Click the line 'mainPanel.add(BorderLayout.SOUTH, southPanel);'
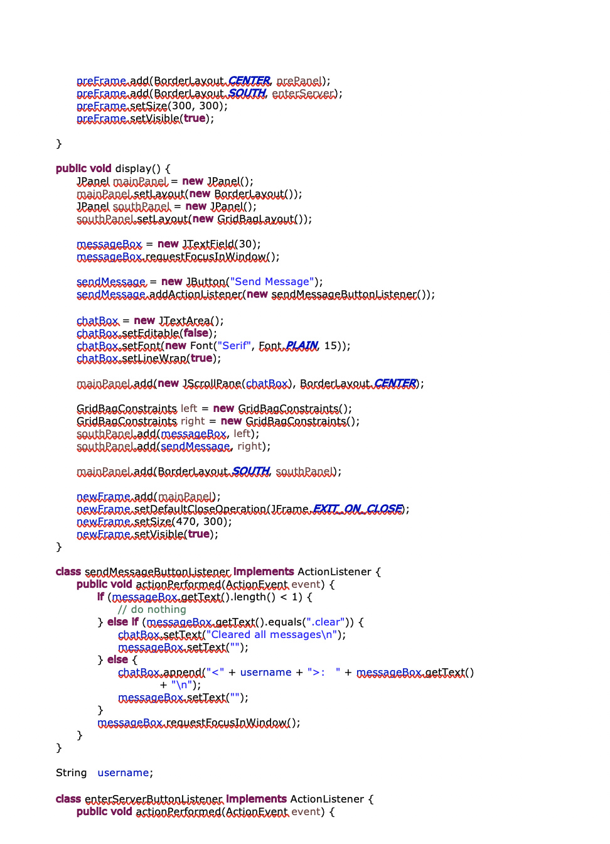 209,472
